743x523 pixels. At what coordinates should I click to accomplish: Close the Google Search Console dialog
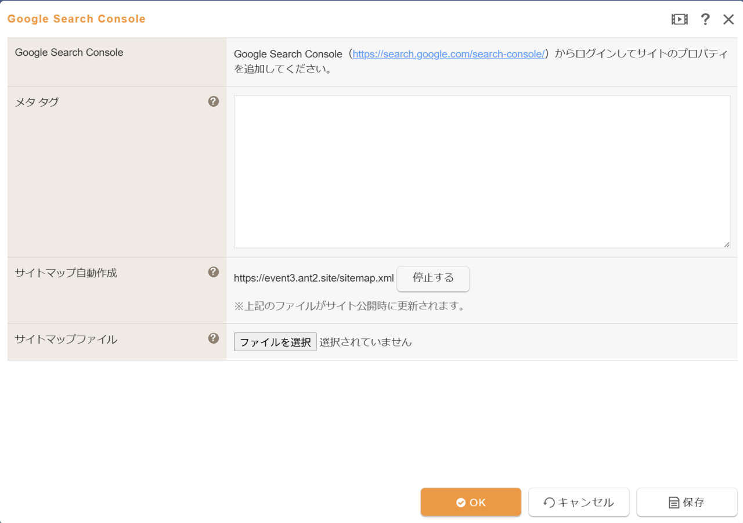coord(728,19)
